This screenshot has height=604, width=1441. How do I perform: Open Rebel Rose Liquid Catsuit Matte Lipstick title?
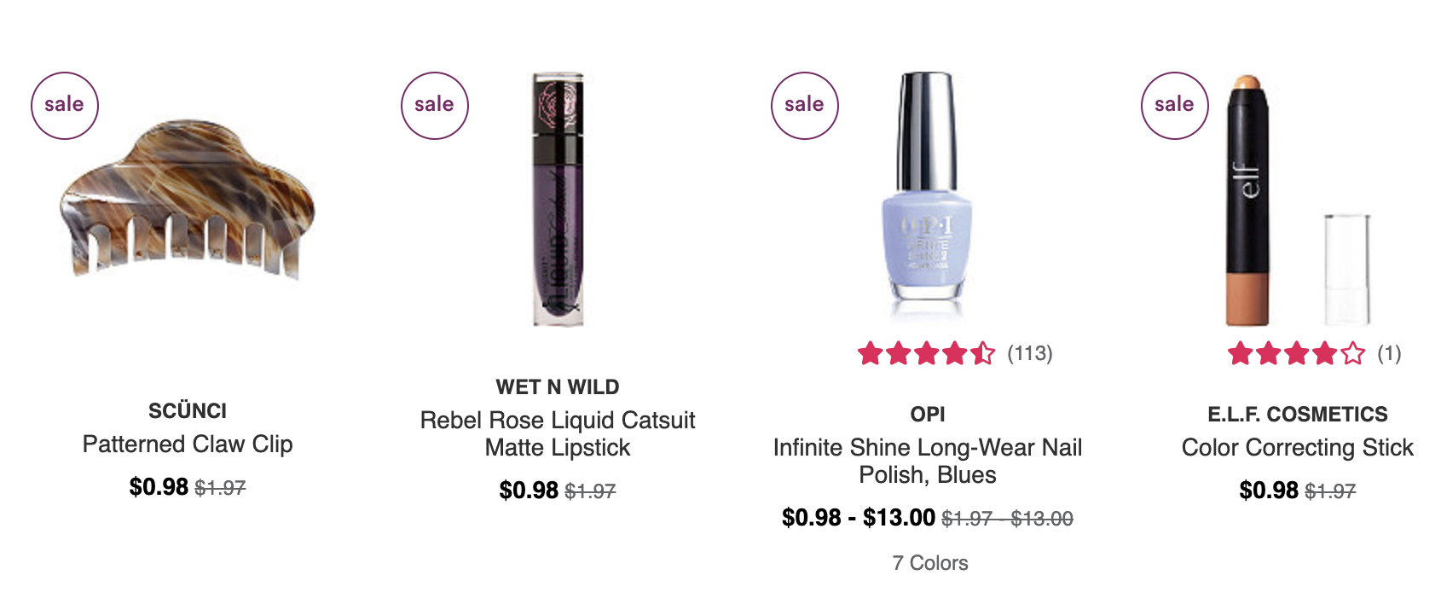click(x=558, y=433)
